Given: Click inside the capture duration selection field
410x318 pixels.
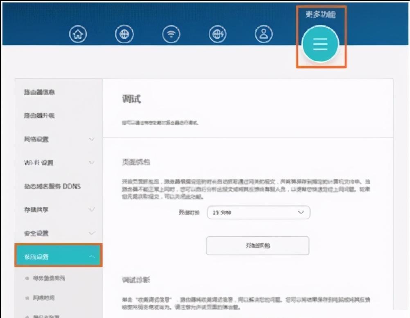Looking at the screenshot, I should point(258,212).
